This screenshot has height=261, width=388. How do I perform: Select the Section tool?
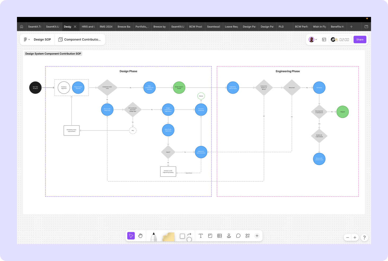[210, 236]
